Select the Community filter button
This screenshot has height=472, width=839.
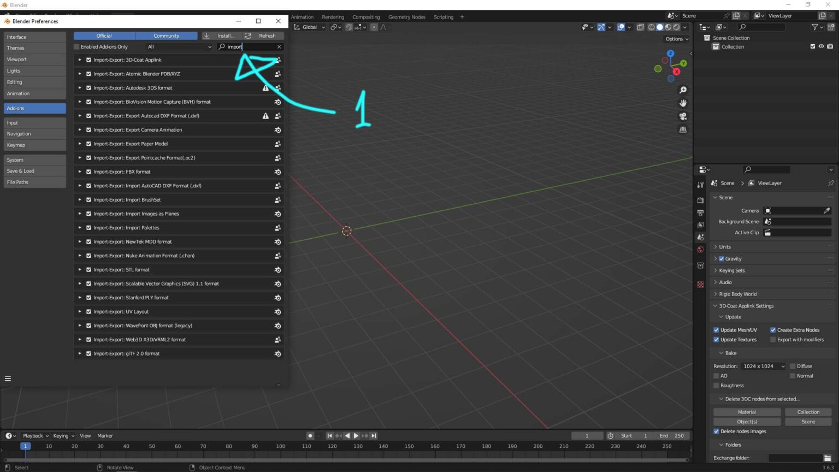coord(166,36)
